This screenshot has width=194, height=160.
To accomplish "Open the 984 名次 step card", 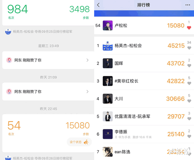I will (x=48, y=12).
